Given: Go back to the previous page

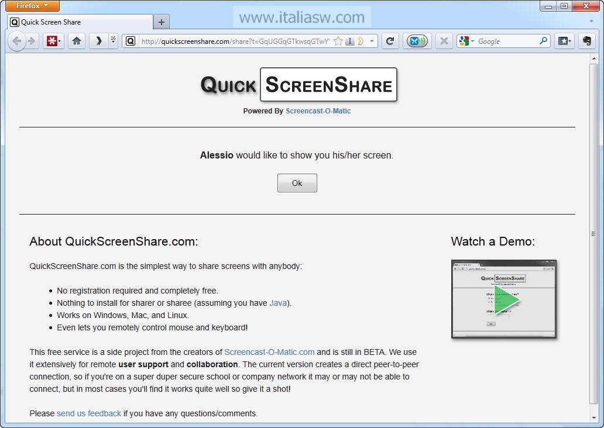Looking at the screenshot, I should click(x=16, y=41).
